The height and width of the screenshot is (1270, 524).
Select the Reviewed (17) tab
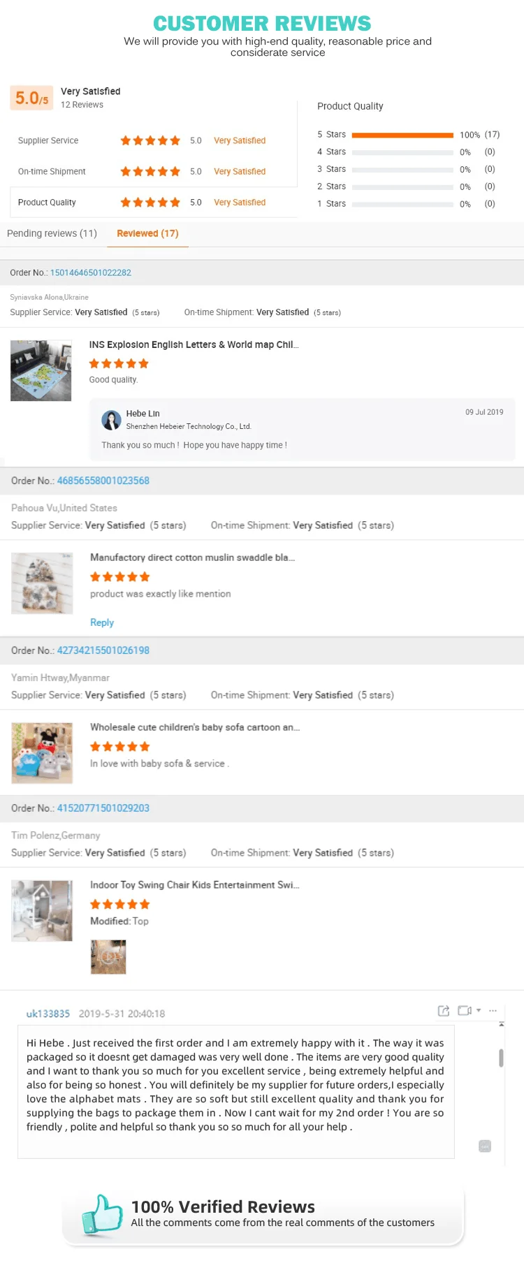coord(147,233)
